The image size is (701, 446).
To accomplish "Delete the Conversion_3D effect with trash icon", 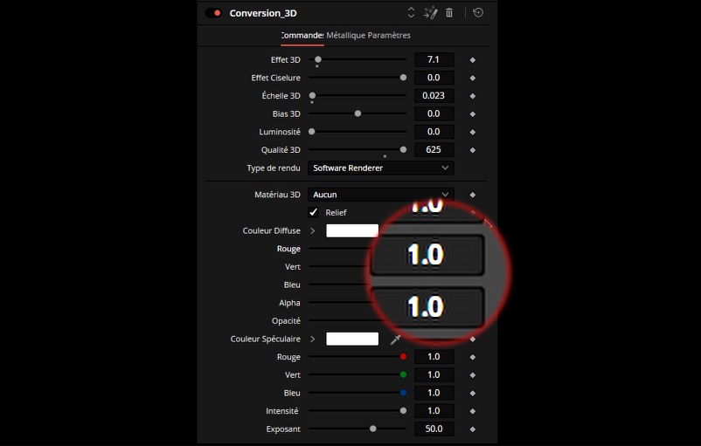I will (x=449, y=13).
